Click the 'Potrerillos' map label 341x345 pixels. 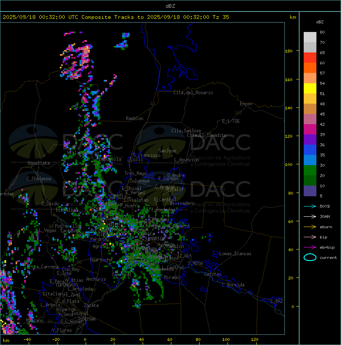tap(68, 226)
